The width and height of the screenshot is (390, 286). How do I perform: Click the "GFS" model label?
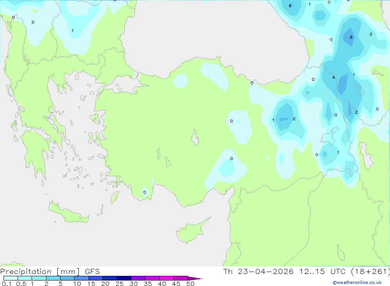pyautogui.click(x=92, y=271)
